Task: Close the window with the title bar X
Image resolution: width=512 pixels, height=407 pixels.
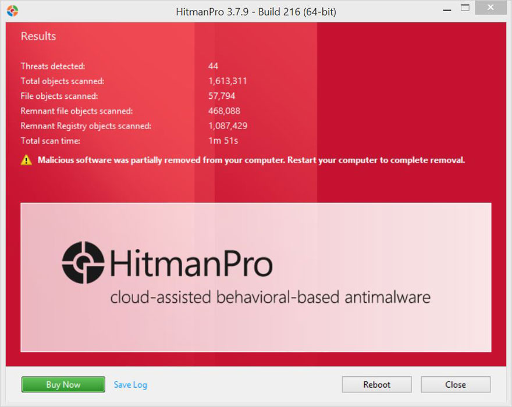Action: tap(490, 8)
